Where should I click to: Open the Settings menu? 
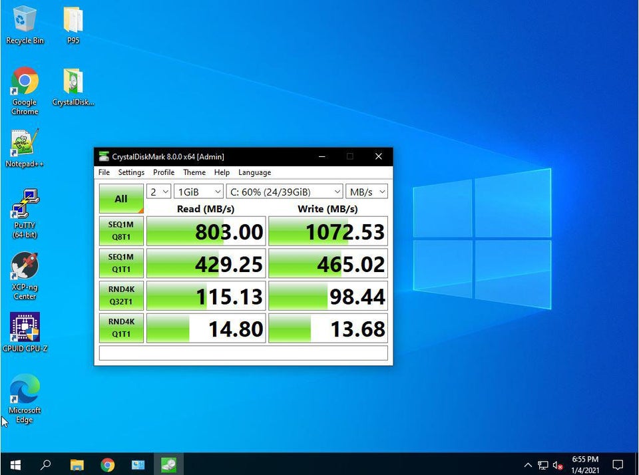(131, 172)
